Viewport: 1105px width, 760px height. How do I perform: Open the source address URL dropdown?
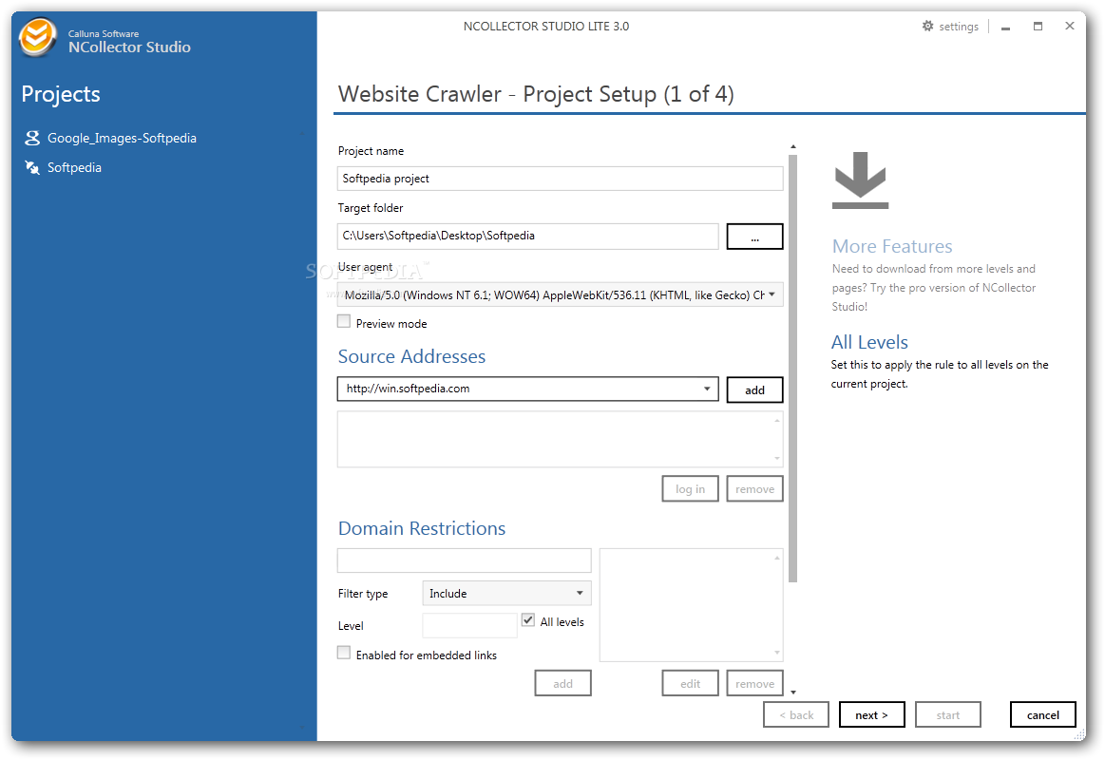click(x=707, y=389)
